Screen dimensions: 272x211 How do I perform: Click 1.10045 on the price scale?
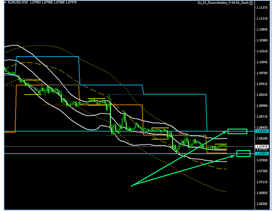(261, 62)
